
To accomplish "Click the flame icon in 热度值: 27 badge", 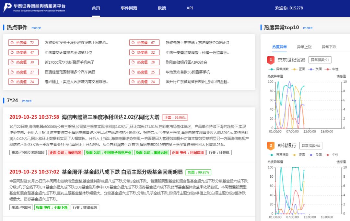I will point(12,72).
